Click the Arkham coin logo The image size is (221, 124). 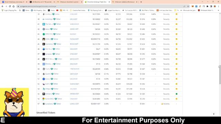pos(44,94)
